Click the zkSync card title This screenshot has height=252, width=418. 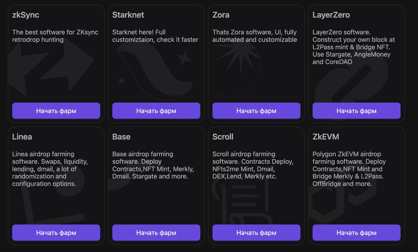pos(25,15)
